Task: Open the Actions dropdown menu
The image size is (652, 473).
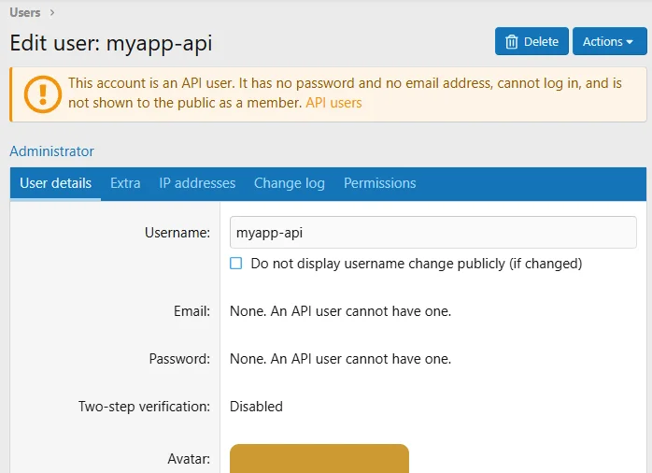Action: [610, 41]
